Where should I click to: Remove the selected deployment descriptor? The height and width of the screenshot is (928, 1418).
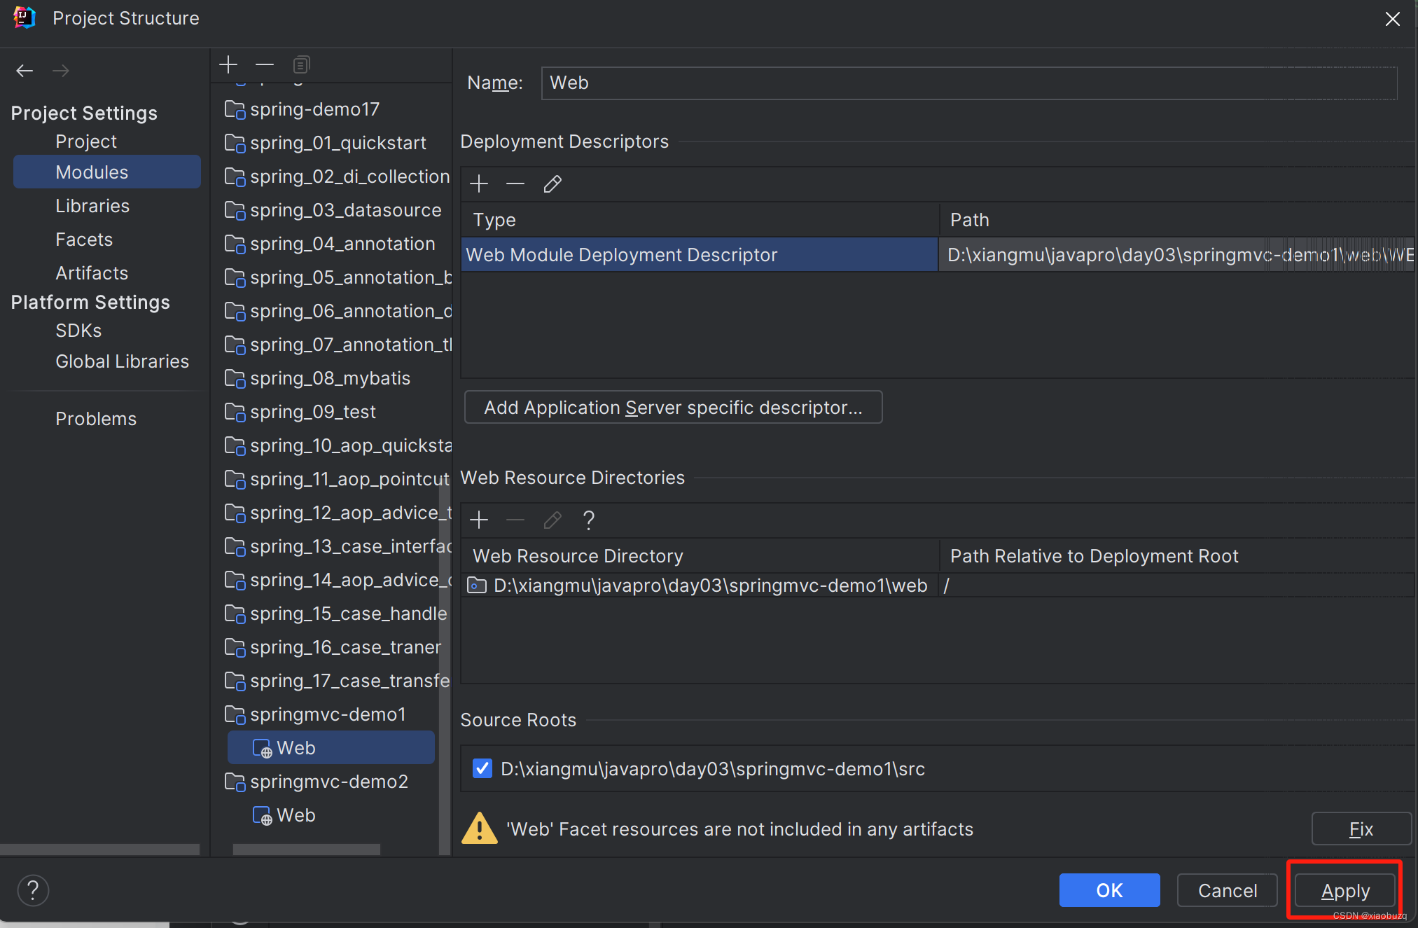(x=515, y=184)
